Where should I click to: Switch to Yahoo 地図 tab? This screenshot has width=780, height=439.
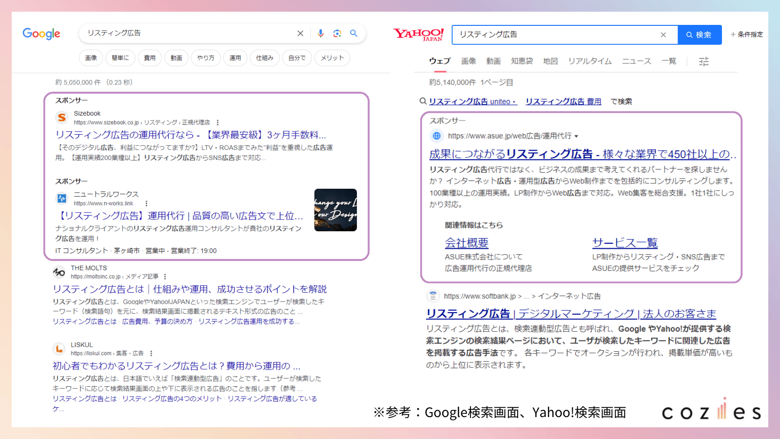[x=550, y=61]
